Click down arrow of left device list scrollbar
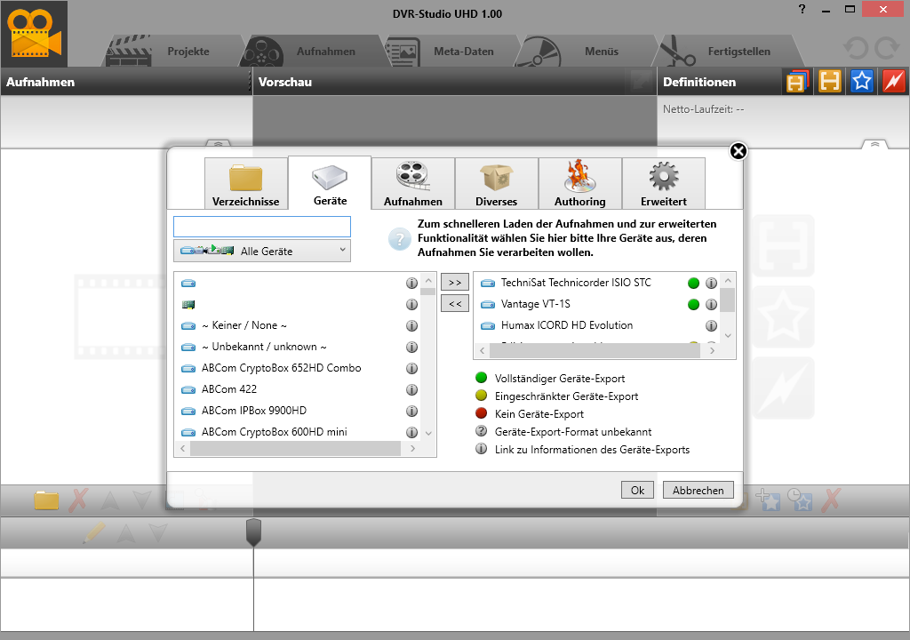The image size is (910, 640). pos(428,433)
